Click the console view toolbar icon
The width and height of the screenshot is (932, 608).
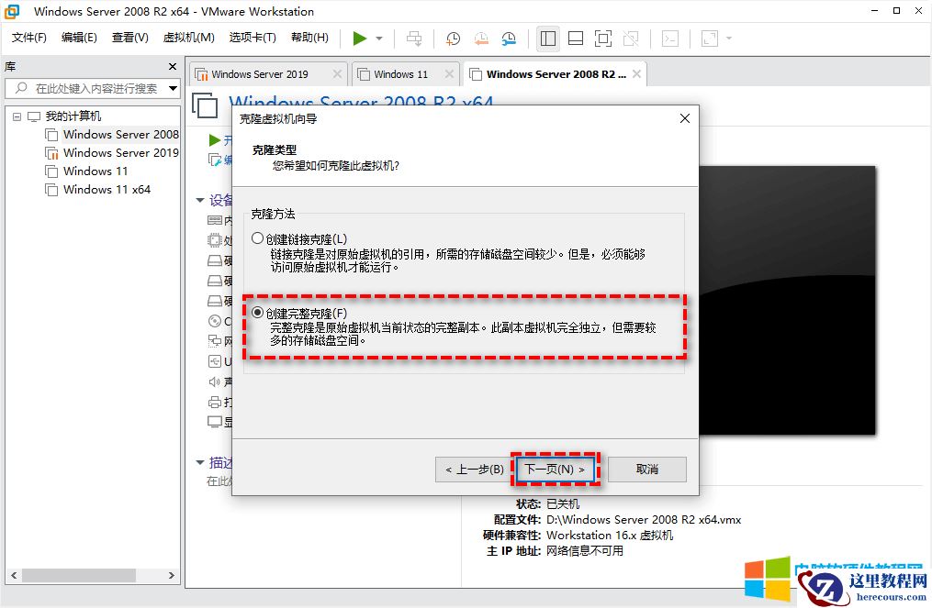(670, 39)
